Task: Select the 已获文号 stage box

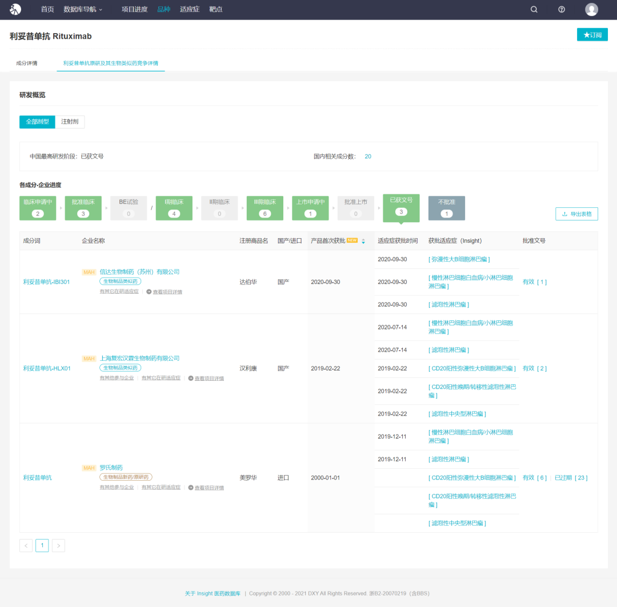Action: tap(402, 208)
